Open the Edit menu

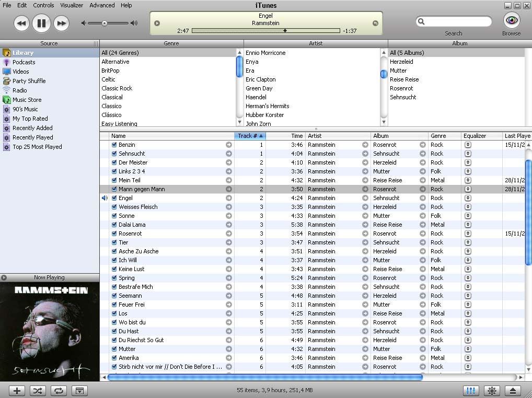pyautogui.click(x=22, y=5)
